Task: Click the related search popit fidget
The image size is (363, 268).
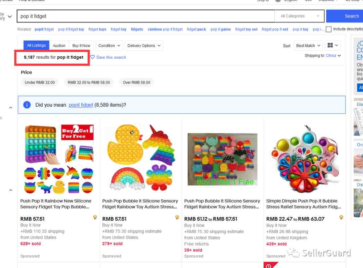Action: point(44,29)
